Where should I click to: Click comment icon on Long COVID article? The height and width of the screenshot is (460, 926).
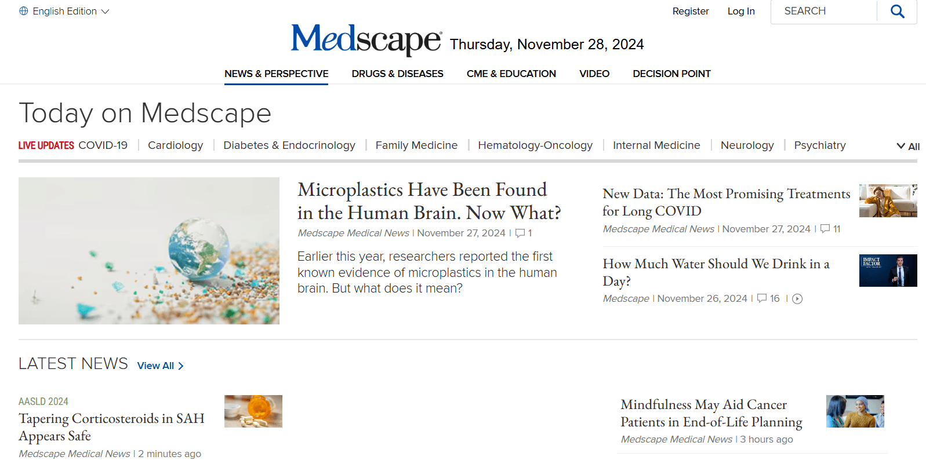tap(825, 229)
